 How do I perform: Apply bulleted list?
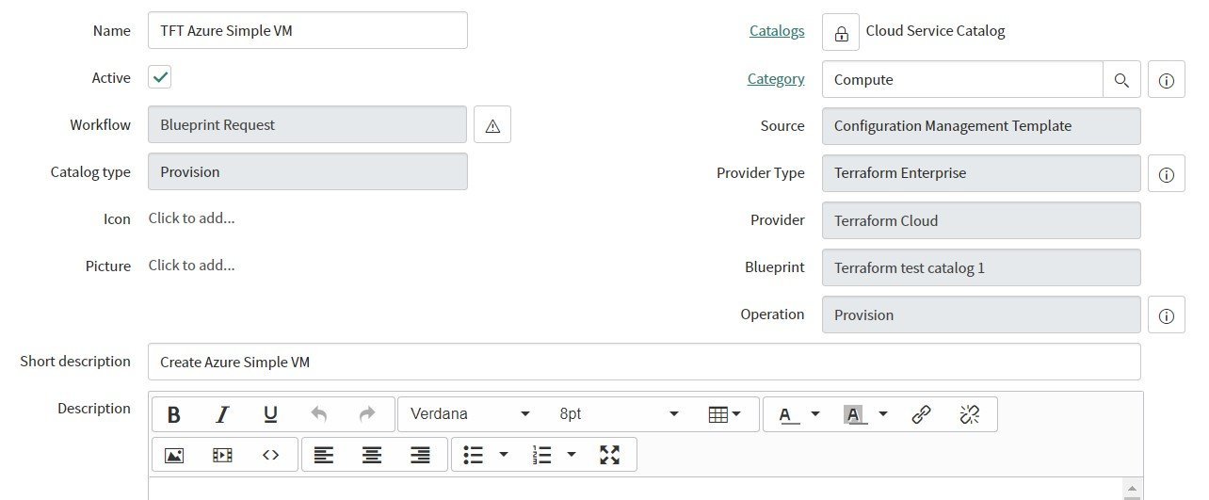point(474,455)
